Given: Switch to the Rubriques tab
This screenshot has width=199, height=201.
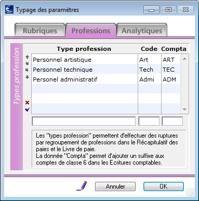Looking at the screenshot, I should click(x=40, y=30).
